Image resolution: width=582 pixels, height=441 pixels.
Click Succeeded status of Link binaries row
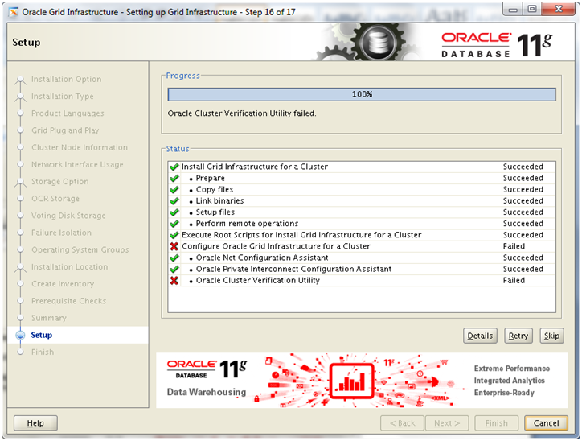(523, 201)
